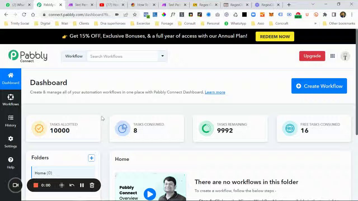Go to browser home page
Screen dimensions: 358x201
(33, 15)
